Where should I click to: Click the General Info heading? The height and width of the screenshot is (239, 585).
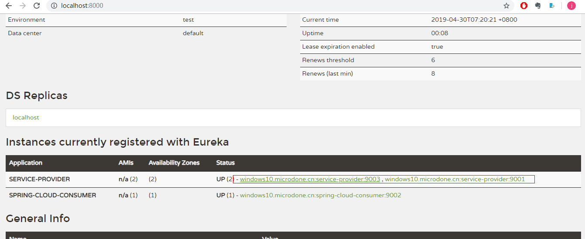pos(38,218)
